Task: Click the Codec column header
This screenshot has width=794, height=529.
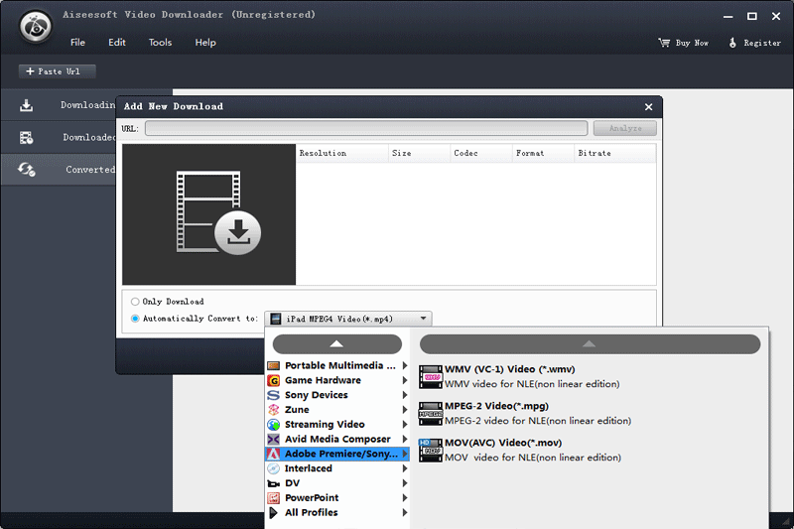Action: [481, 153]
